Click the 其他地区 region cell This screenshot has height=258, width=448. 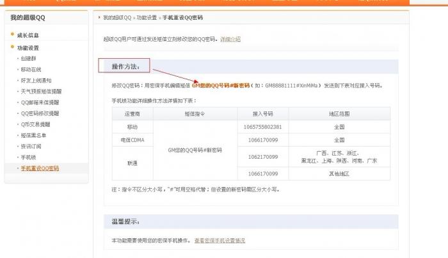click(339, 173)
